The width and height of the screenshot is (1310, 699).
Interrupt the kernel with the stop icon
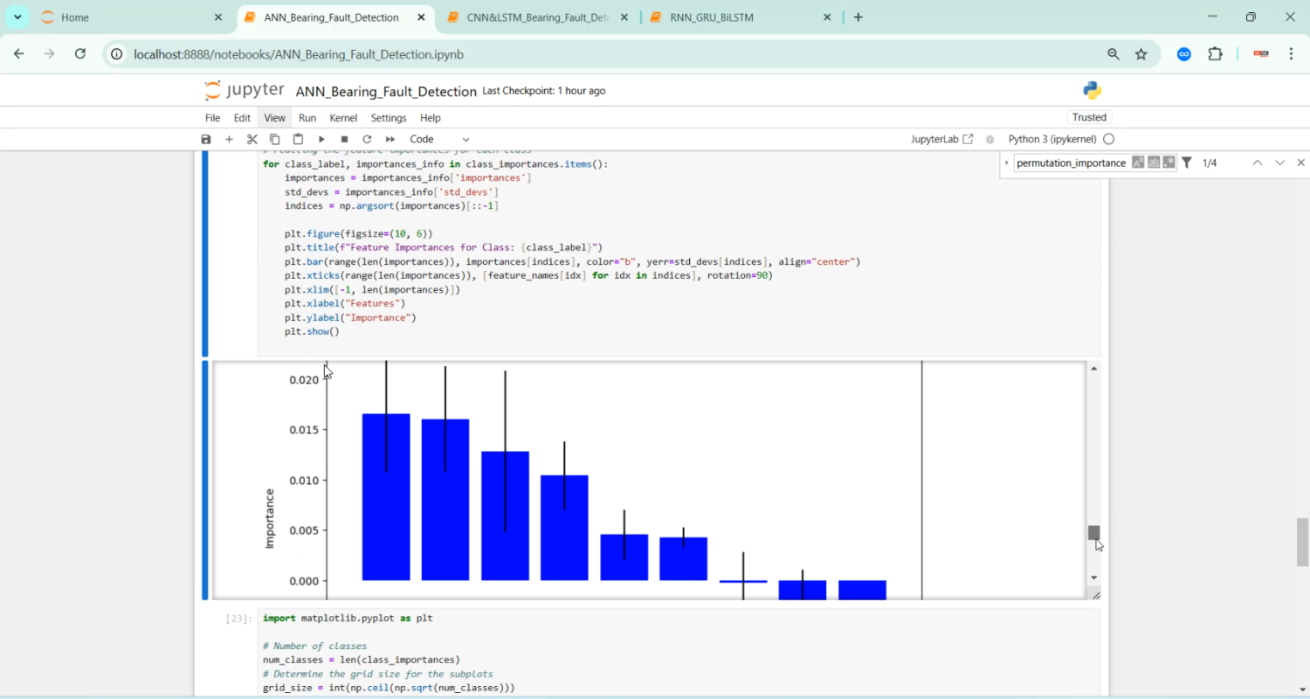343,139
